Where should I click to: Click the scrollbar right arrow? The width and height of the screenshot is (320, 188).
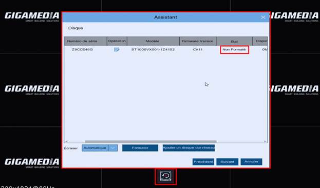(265, 141)
